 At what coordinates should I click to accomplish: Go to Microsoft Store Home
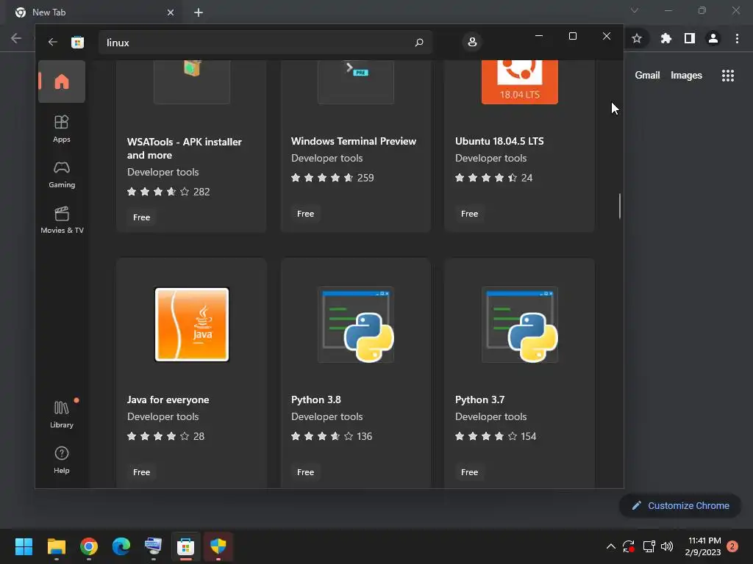(x=62, y=82)
